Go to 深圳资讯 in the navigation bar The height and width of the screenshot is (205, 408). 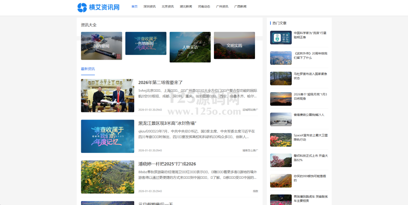pyautogui.click(x=149, y=7)
